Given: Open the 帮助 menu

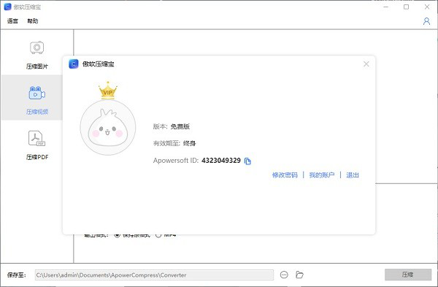Looking at the screenshot, I should pos(33,21).
